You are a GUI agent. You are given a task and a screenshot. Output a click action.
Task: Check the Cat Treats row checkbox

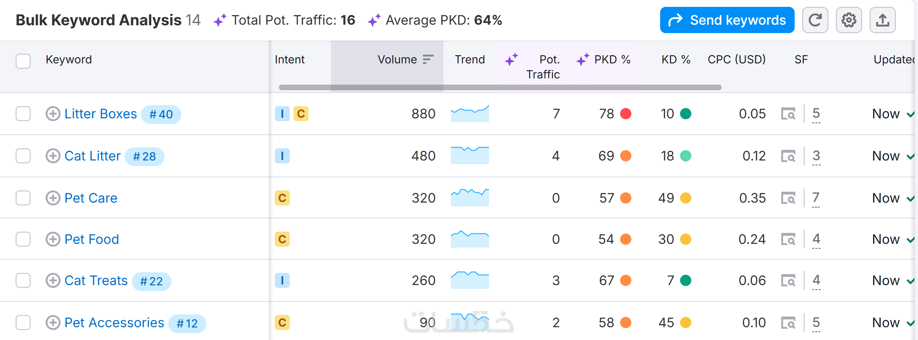(23, 280)
